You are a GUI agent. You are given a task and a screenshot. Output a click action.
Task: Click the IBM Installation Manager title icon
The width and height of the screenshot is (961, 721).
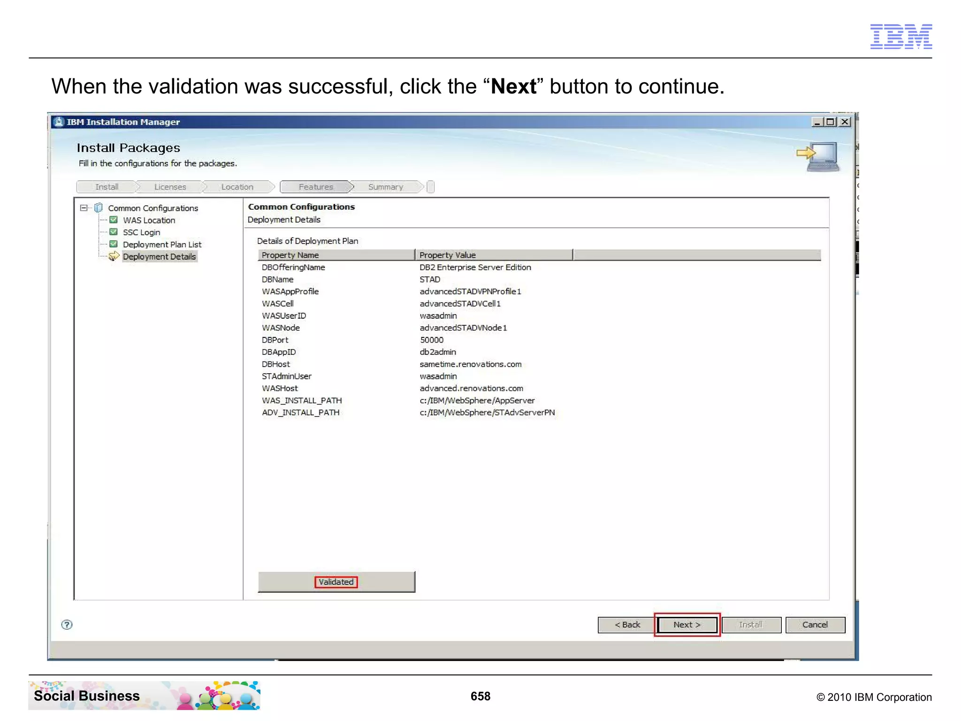click(59, 122)
